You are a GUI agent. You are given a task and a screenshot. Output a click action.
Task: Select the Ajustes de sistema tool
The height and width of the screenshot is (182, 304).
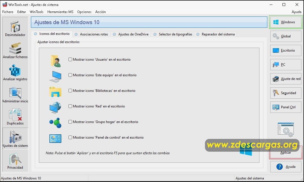15,139
